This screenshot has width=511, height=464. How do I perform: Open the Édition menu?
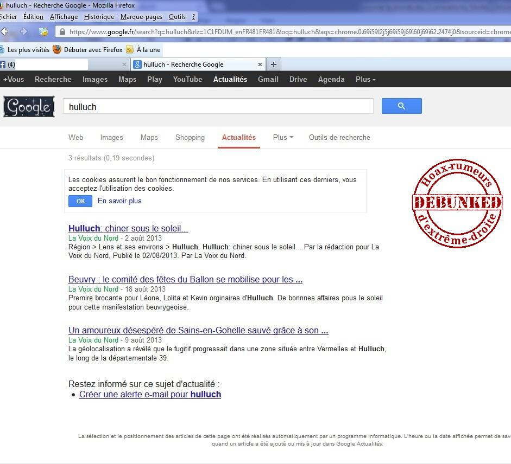(33, 17)
